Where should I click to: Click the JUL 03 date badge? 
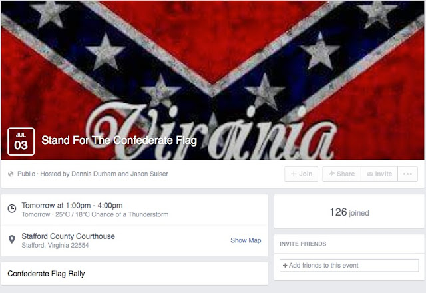click(x=21, y=142)
